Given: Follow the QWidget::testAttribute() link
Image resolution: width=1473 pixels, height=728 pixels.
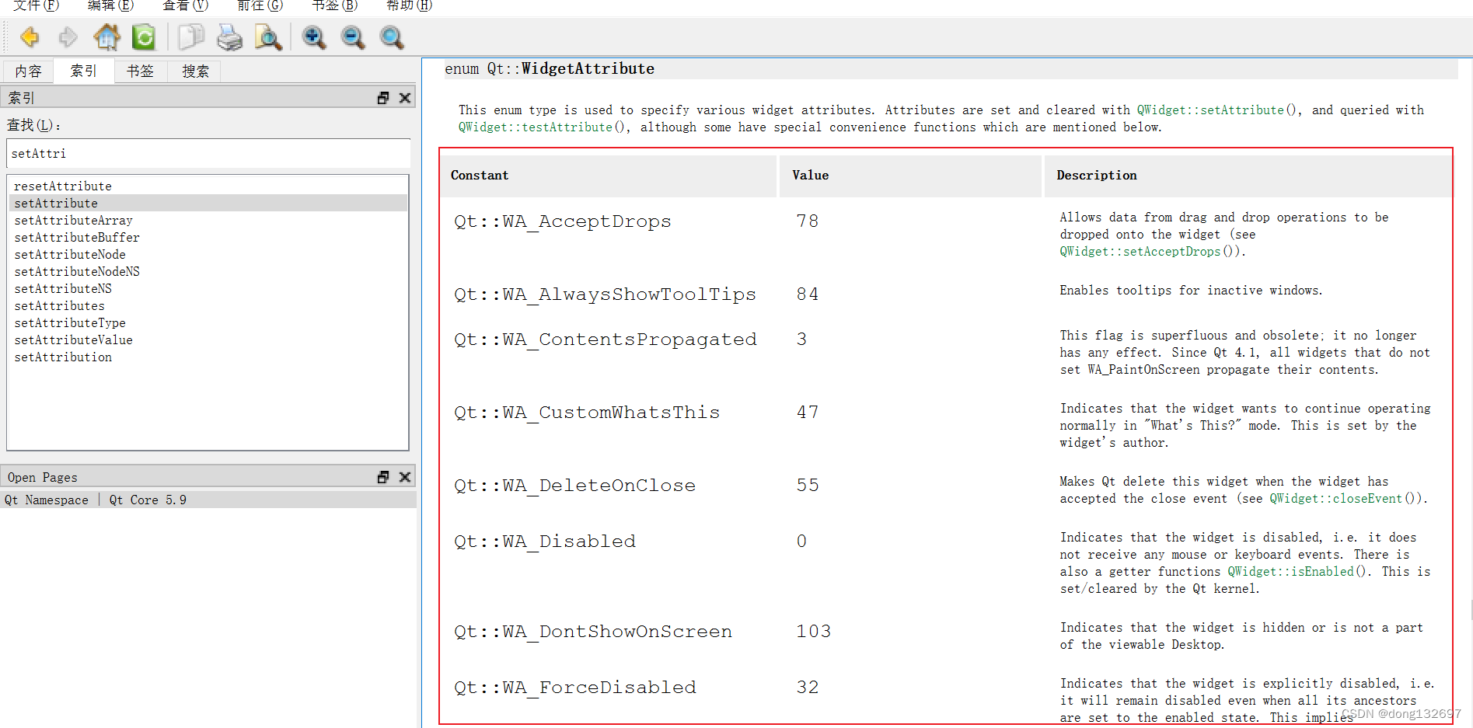Looking at the screenshot, I should click(x=543, y=127).
